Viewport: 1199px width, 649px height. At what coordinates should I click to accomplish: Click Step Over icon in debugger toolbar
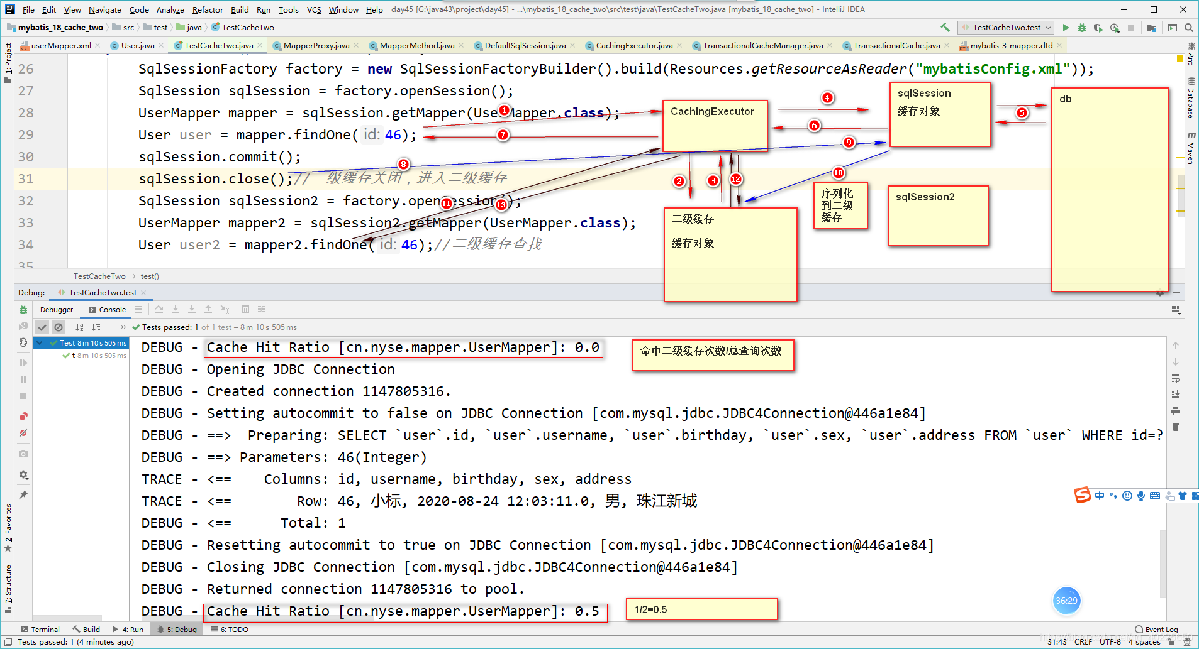click(x=159, y=309)
